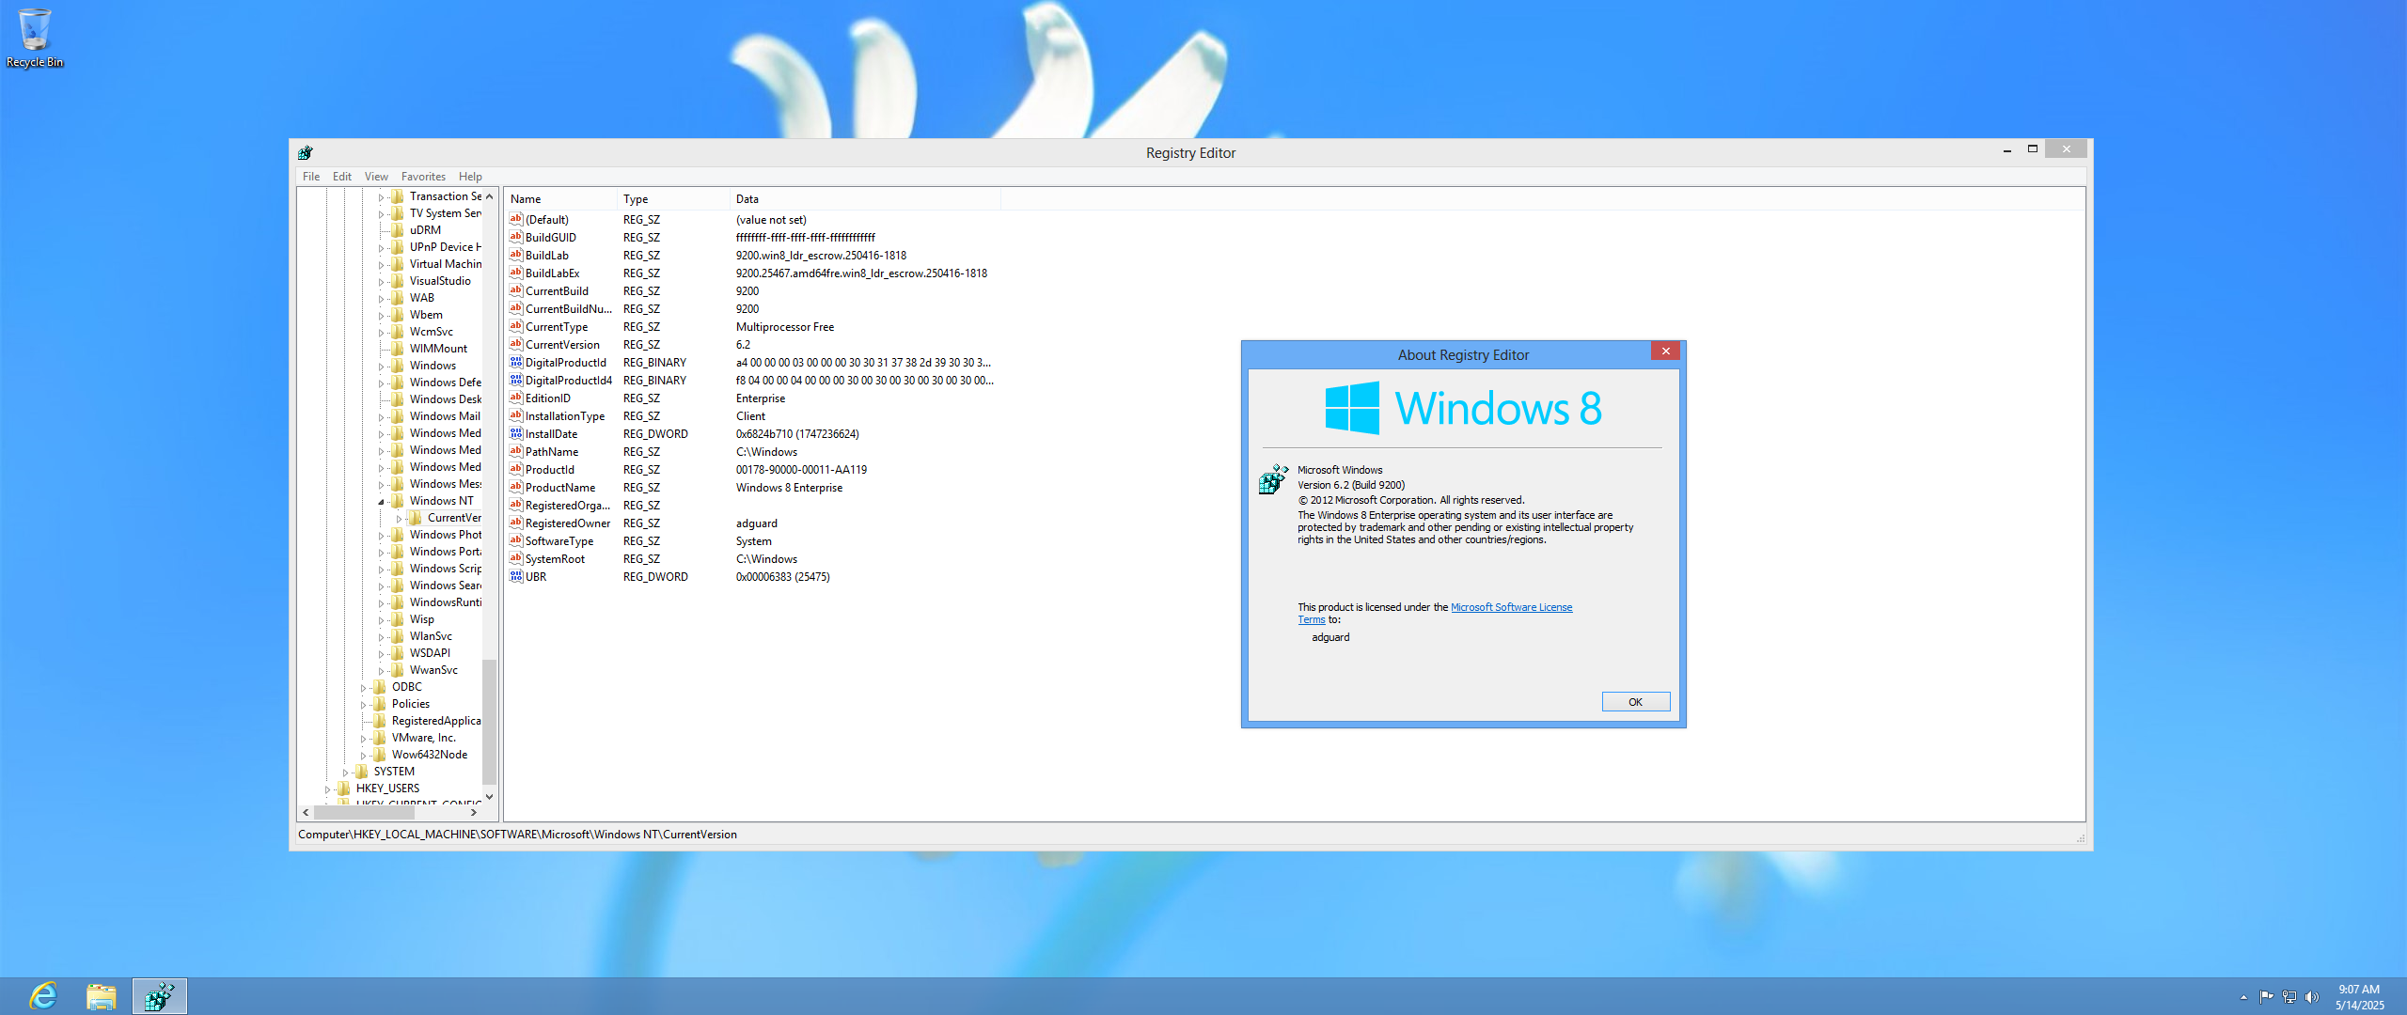
Task: Expand the HKEY_USERS hive
Action: (x=327, y=789)
